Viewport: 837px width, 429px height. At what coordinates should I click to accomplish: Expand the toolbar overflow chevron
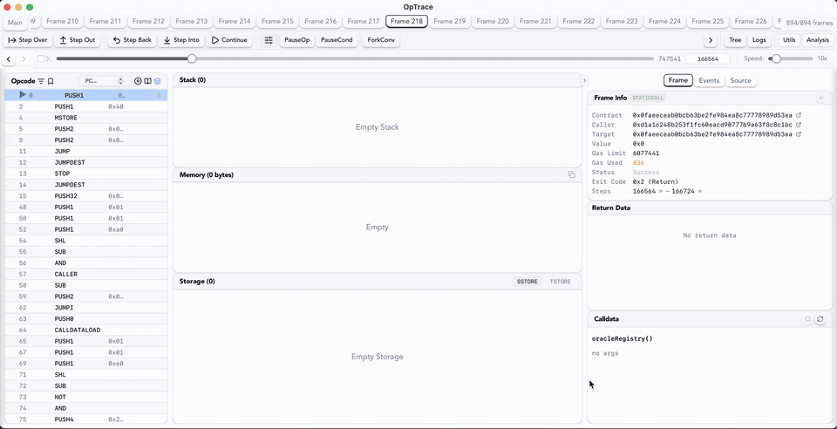pyautogui.click(x=711, y=40)
